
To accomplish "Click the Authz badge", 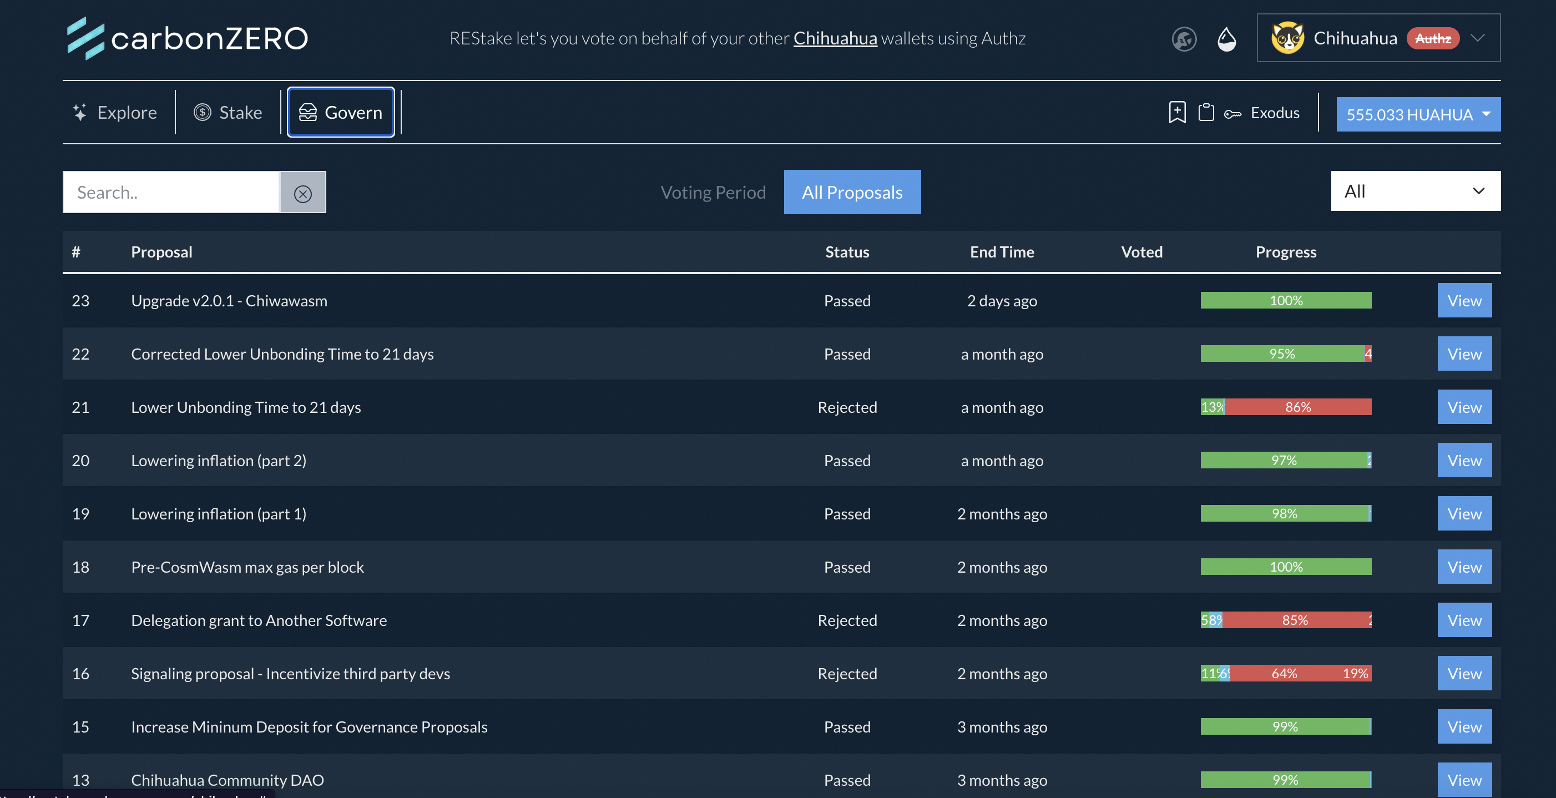I will coord(1433,39).
